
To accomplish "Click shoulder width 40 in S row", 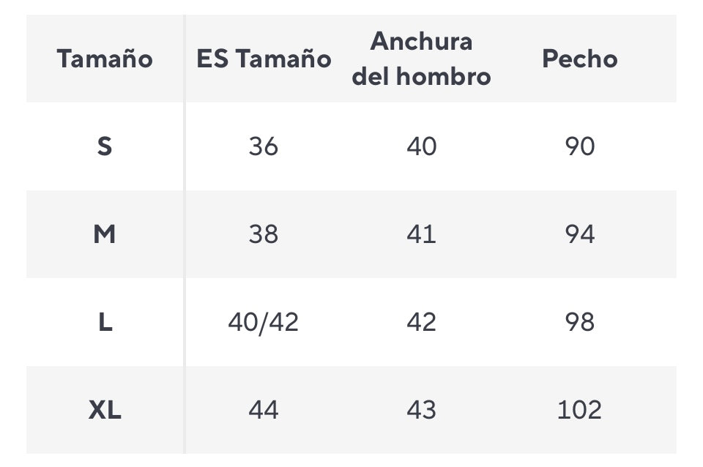I will point(421,146).
